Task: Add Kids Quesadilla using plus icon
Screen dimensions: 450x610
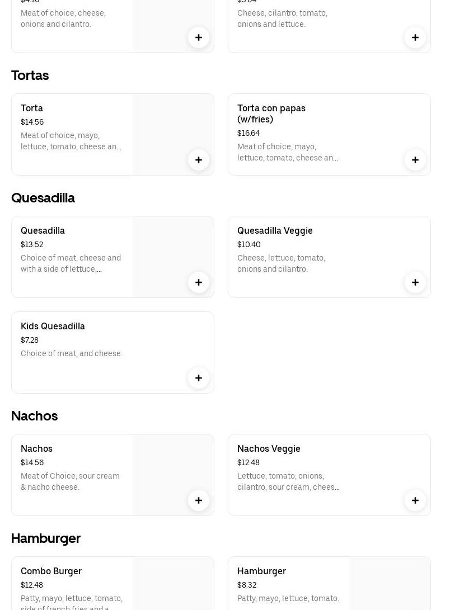Action: click(x=199, y=378)
